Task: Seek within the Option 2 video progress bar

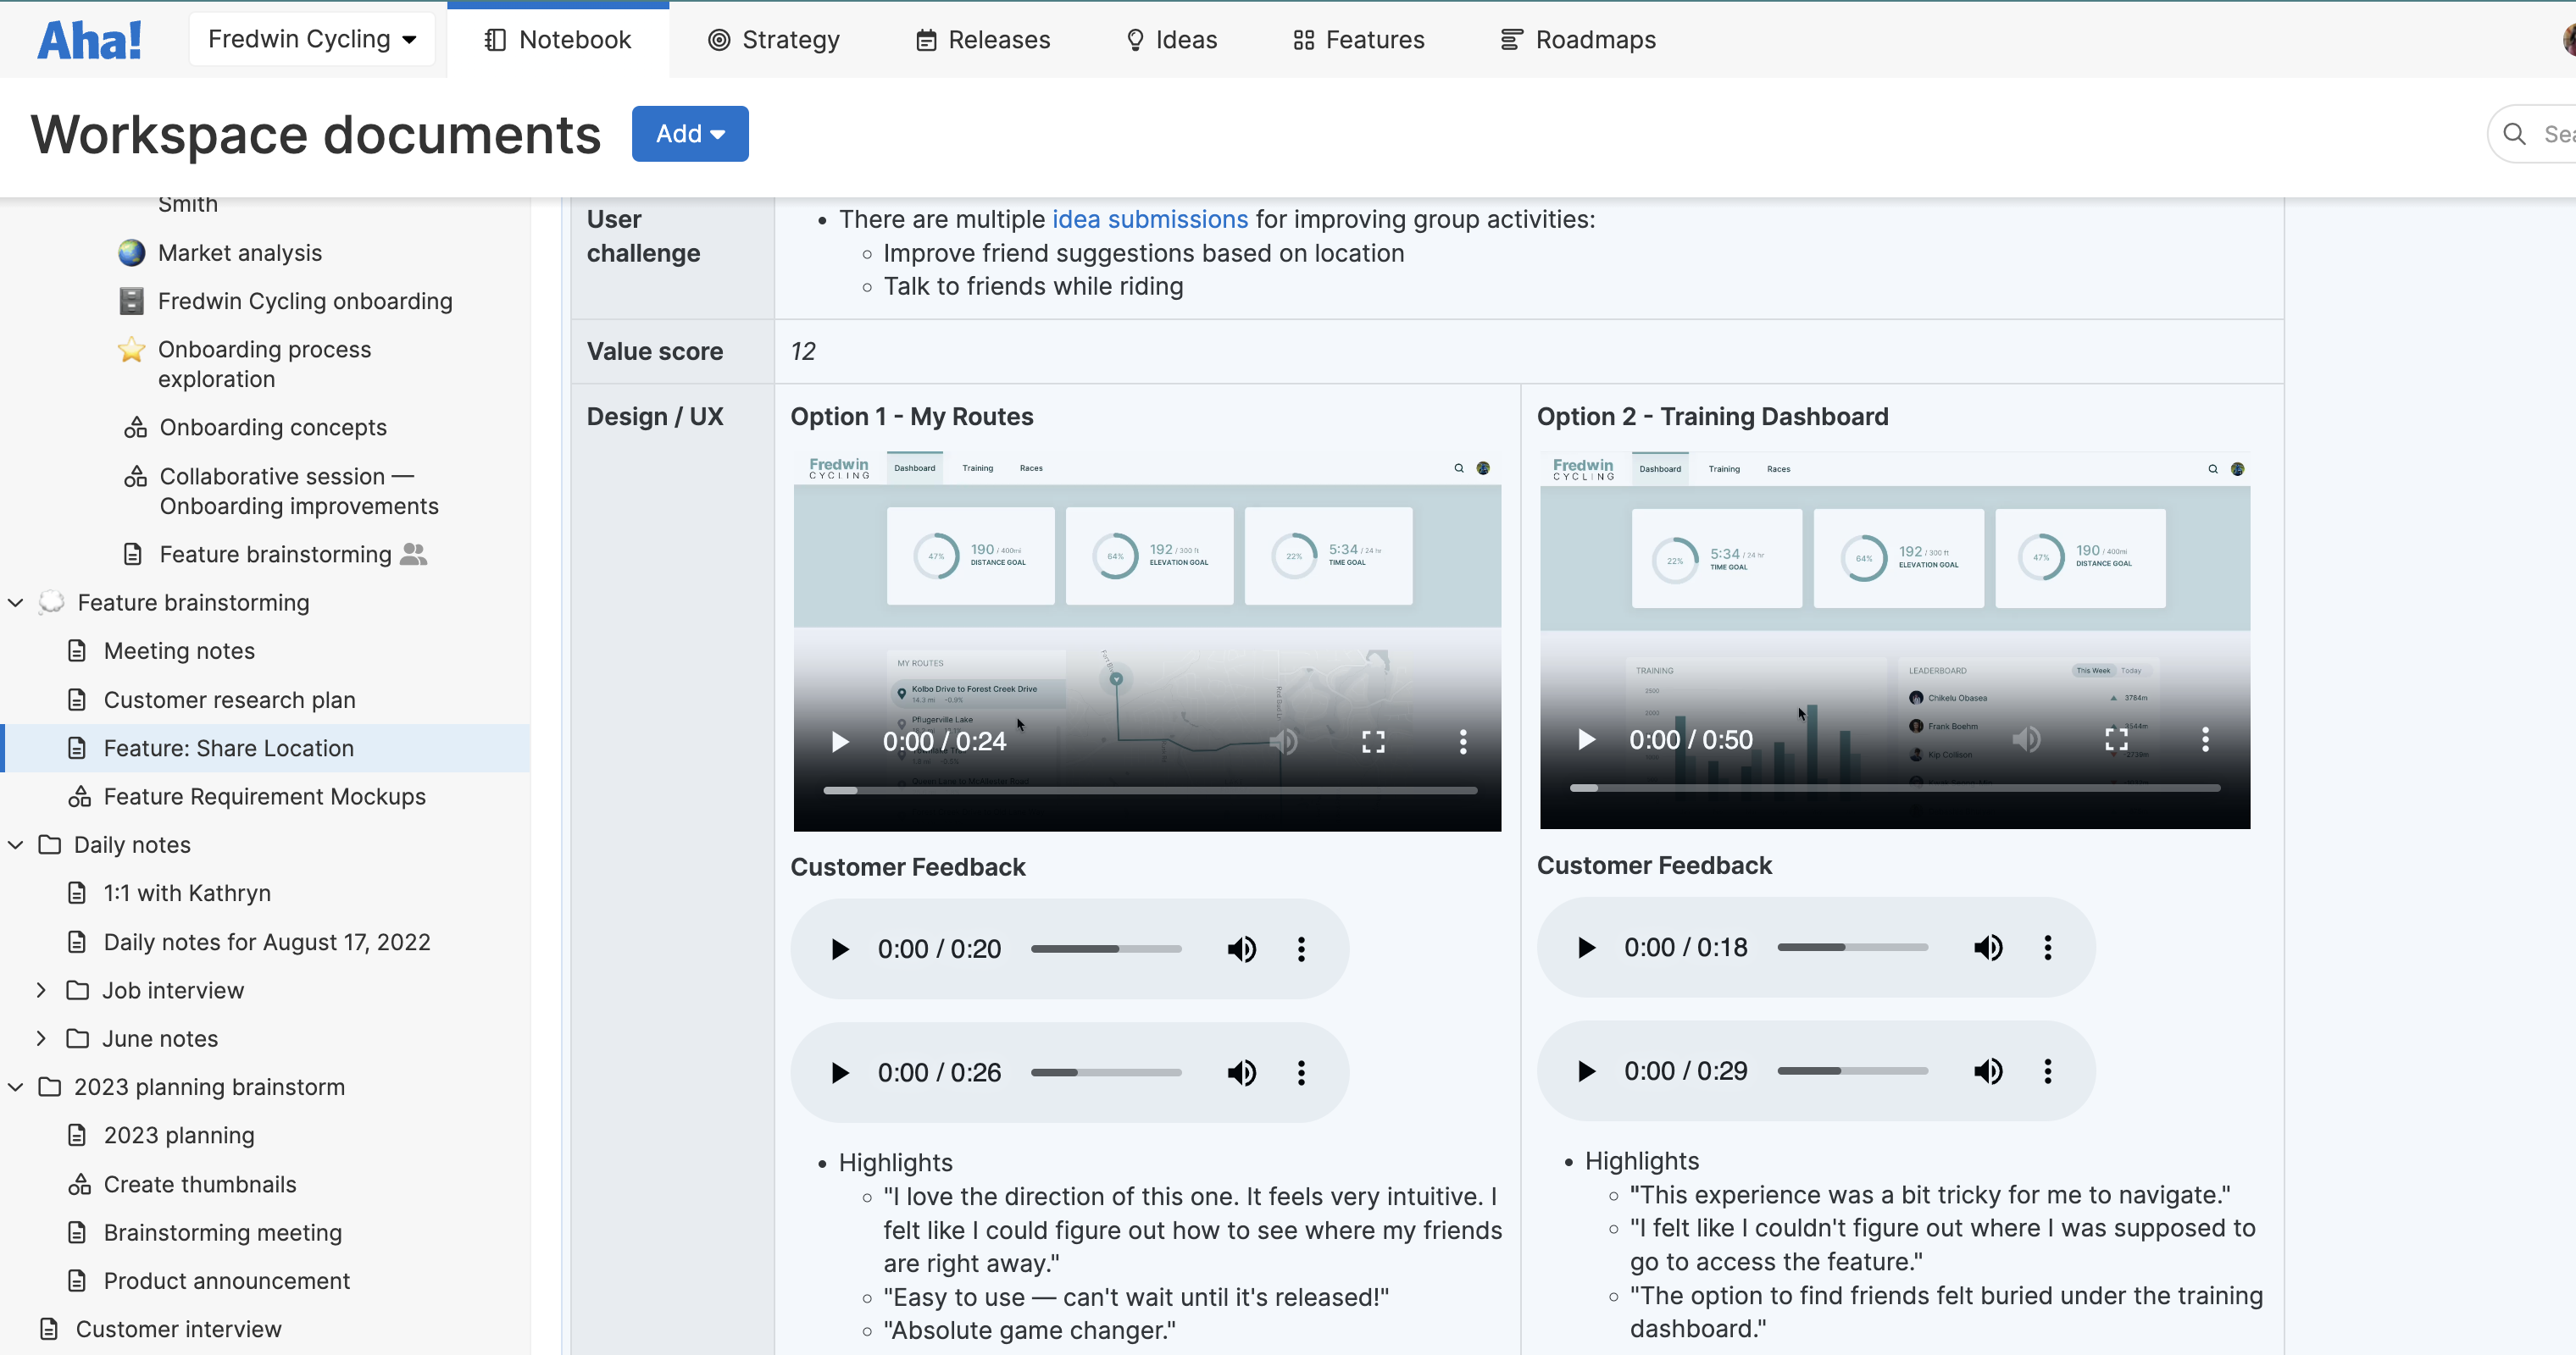Action: (1895, 788)
